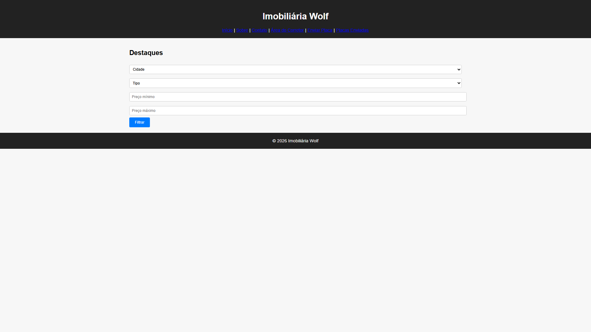591x332 pixels.
Task: Click the separator bar between Início and Sobre
Action: coord(235,30)
